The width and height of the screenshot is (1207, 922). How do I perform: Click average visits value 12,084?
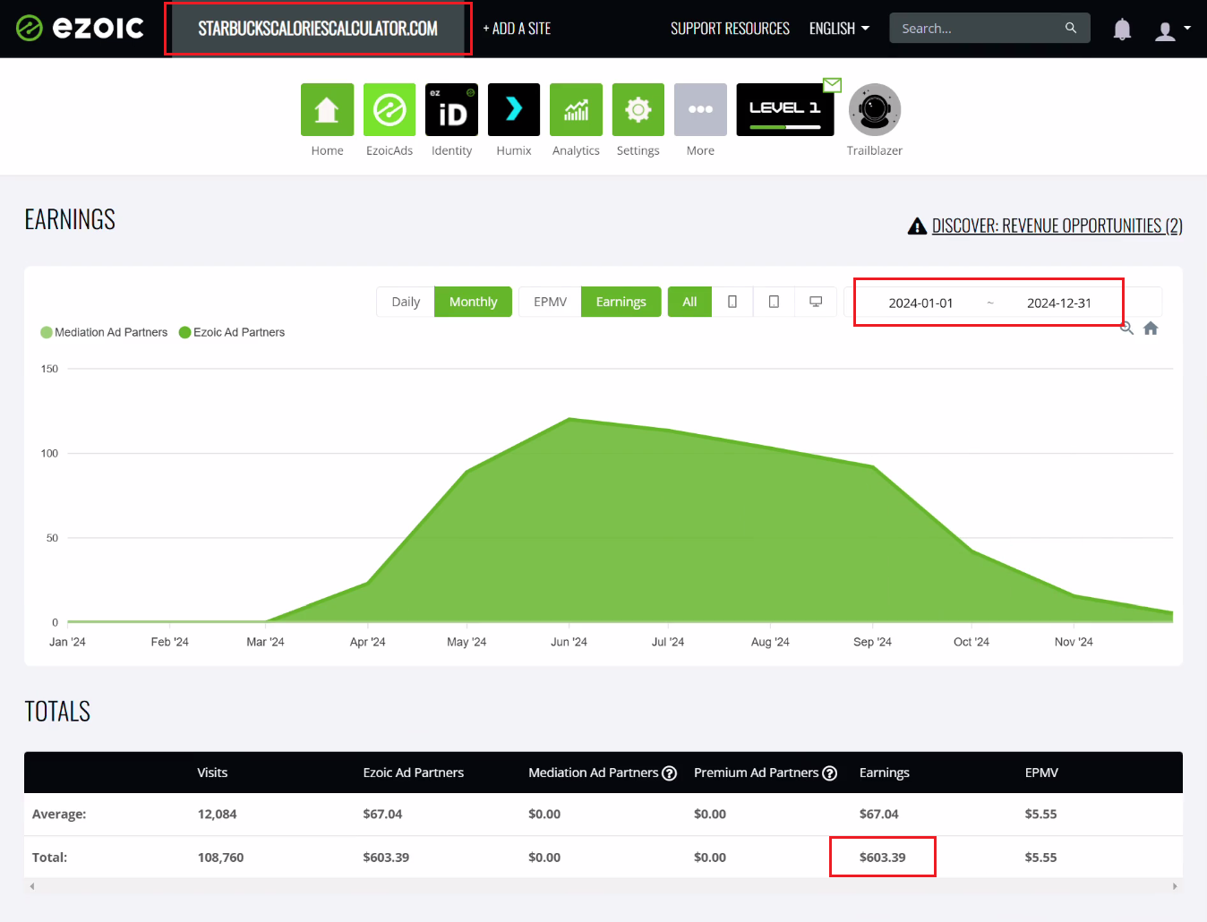click(x=218, y=815)
